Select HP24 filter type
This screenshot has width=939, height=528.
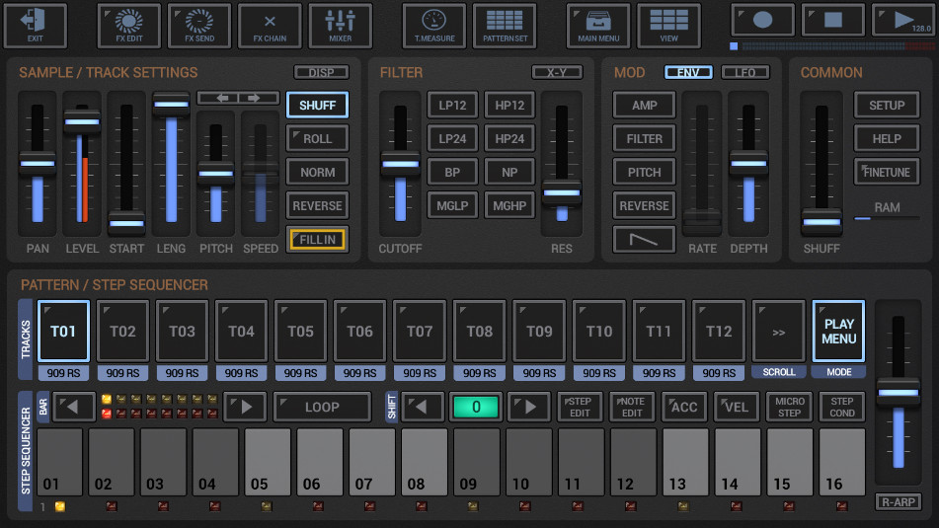click(x=509, y=139)
